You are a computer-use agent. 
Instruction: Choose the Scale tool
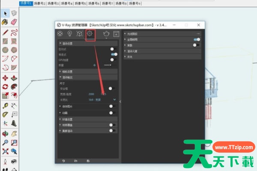[5, 95]
